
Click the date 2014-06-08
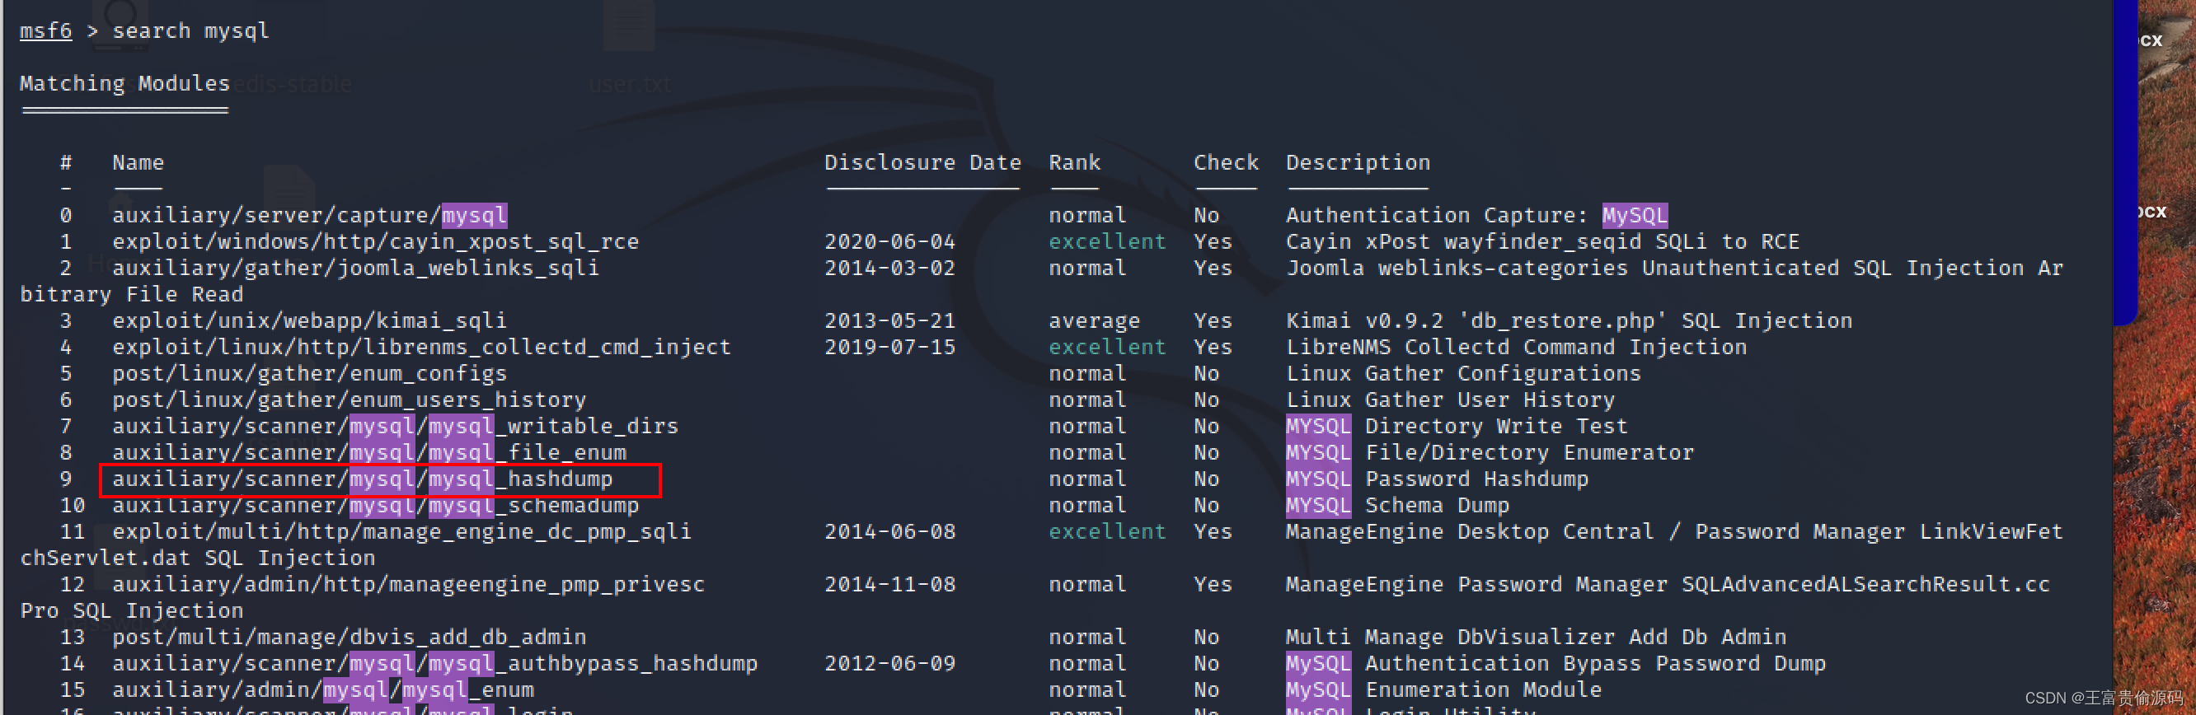pyautogui.click(x=890, y=532)
